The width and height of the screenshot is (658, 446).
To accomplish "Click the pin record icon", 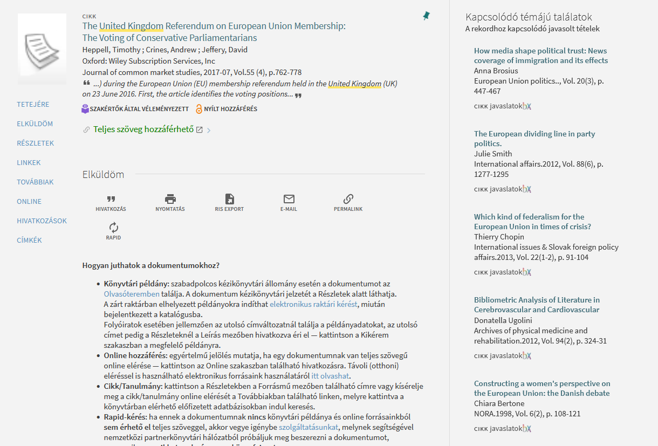I will point(426,16).
